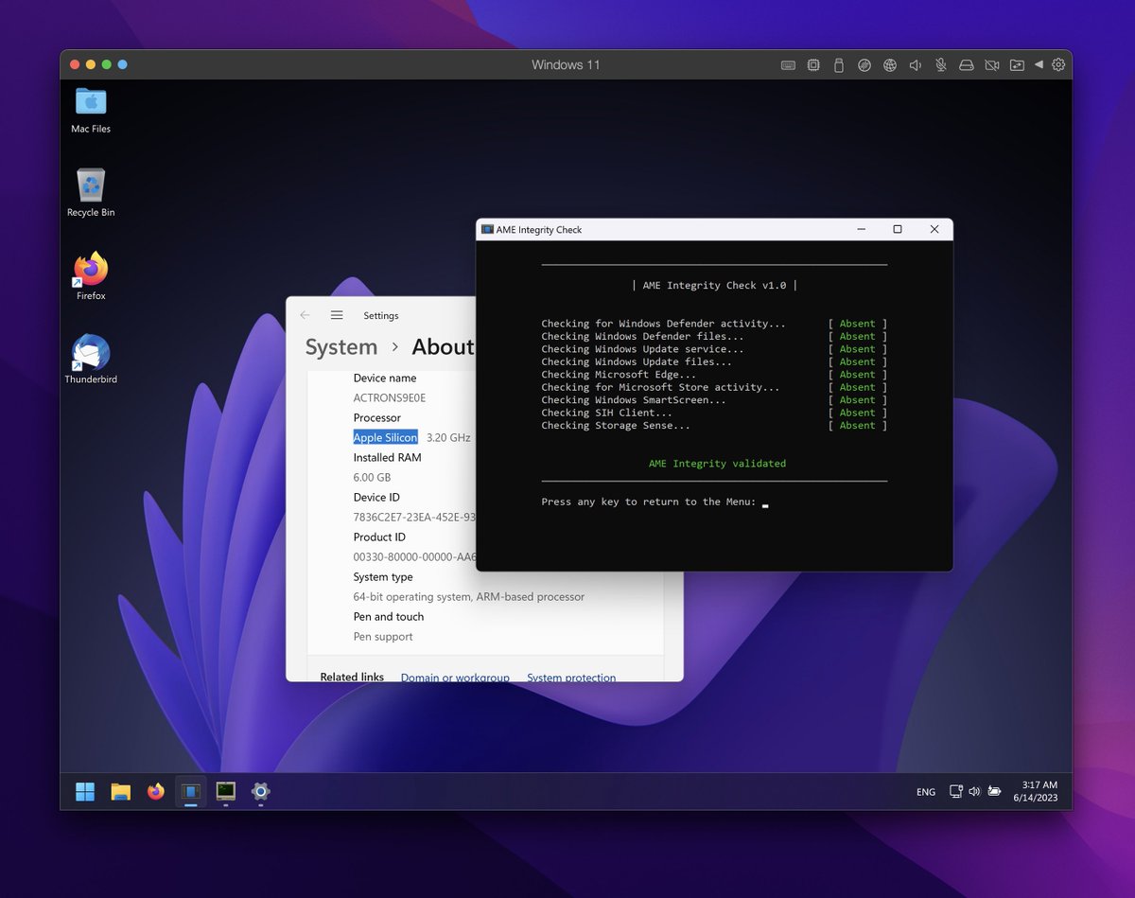Toggle the muted microphone icon in Parallels toolbar
The width and height of the screenshot is (1135, 898).
pos(941,65)
